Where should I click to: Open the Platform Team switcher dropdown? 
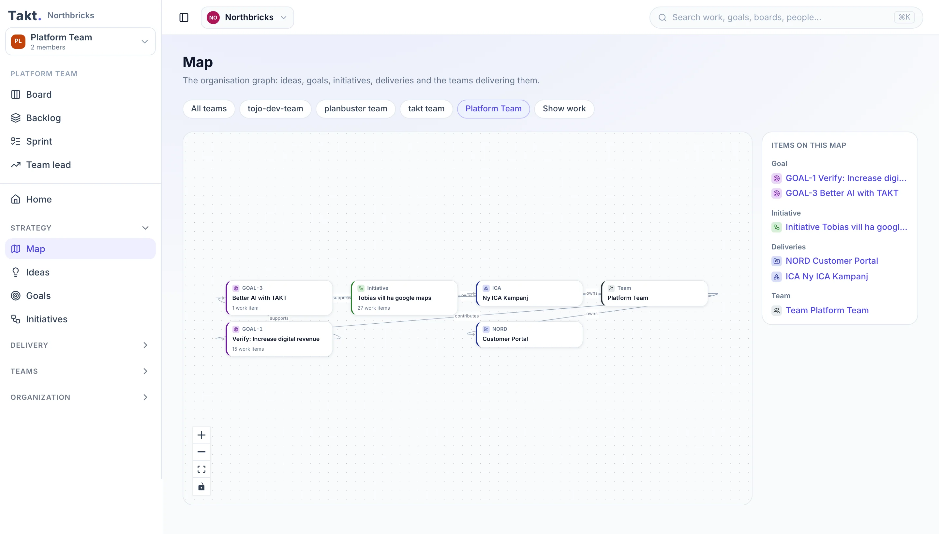pyautogui.click(x=81, y=41)
